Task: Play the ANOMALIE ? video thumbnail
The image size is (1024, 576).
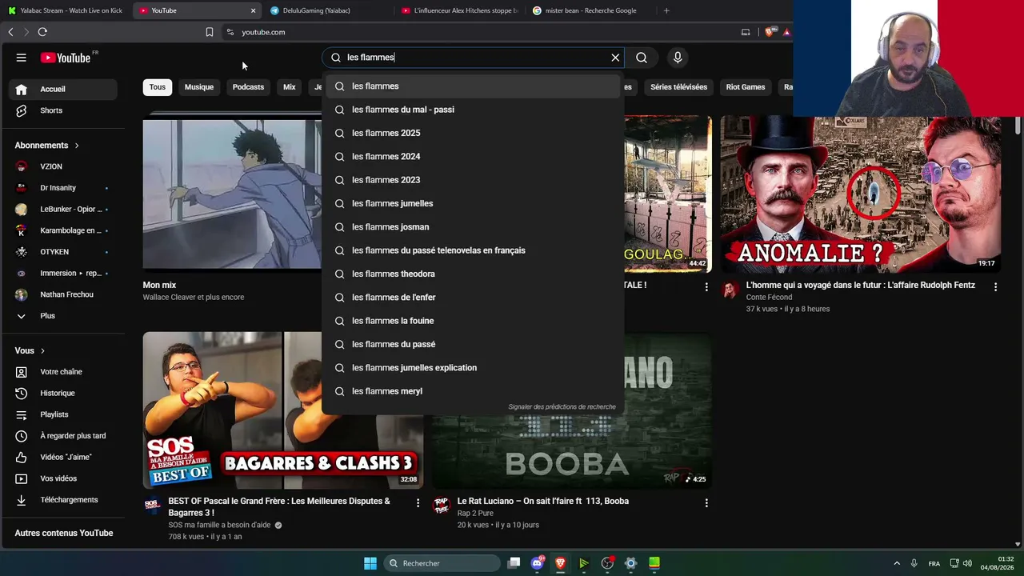Action: click(x=860, y=194)
